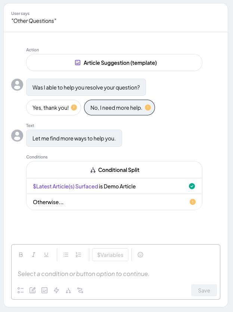
Task: Toggle italic formatting in editor toolbar
Action: pos(34,255)
